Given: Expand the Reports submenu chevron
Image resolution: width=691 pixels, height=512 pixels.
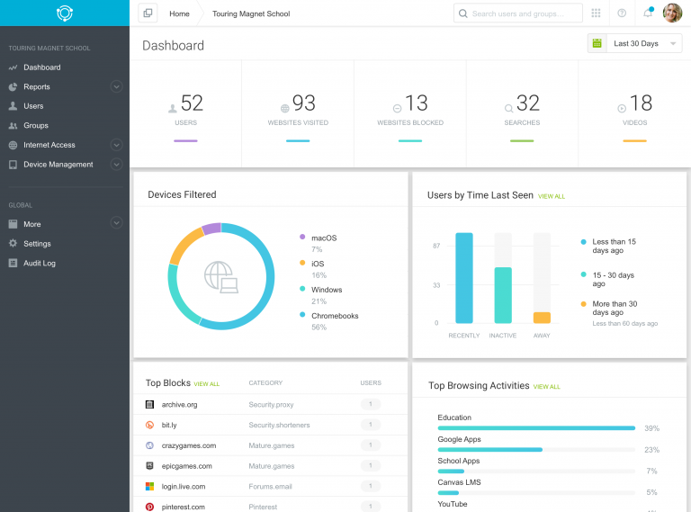Looking at the screenshot, I should pyautogui.click(x=116, y=87).
